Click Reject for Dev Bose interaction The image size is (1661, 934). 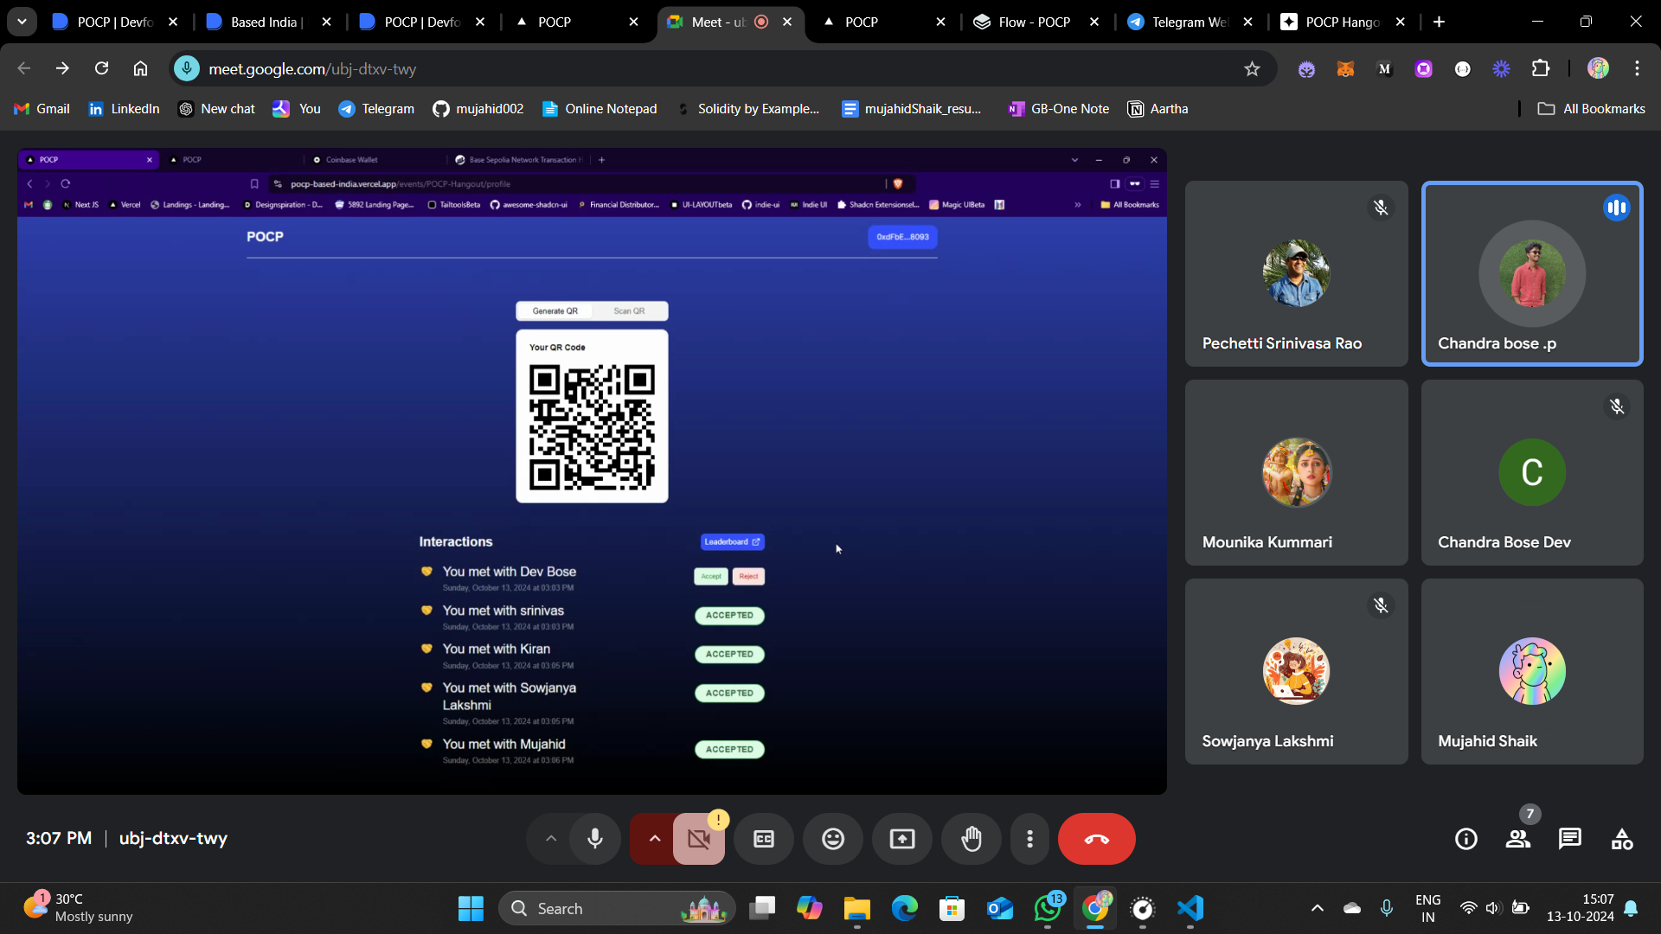click(x=748, y=577)
